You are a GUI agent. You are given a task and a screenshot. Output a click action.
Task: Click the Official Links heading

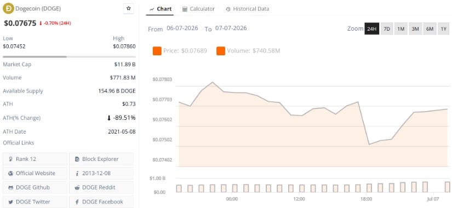(19, 143)
